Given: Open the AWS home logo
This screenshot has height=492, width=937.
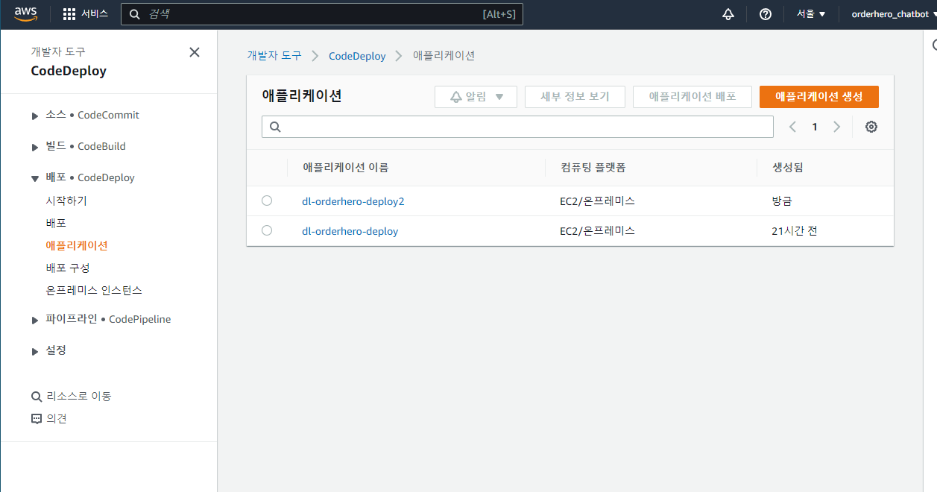Looking at the screenshot, I should pyautogui.click(x=26, y=13).
